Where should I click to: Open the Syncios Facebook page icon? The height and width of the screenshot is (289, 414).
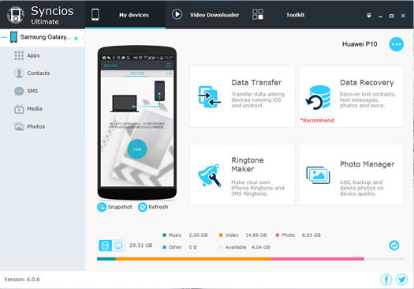[x=386, y=280]
